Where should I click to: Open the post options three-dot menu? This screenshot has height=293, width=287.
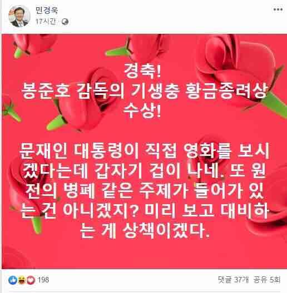click(278, 9)
